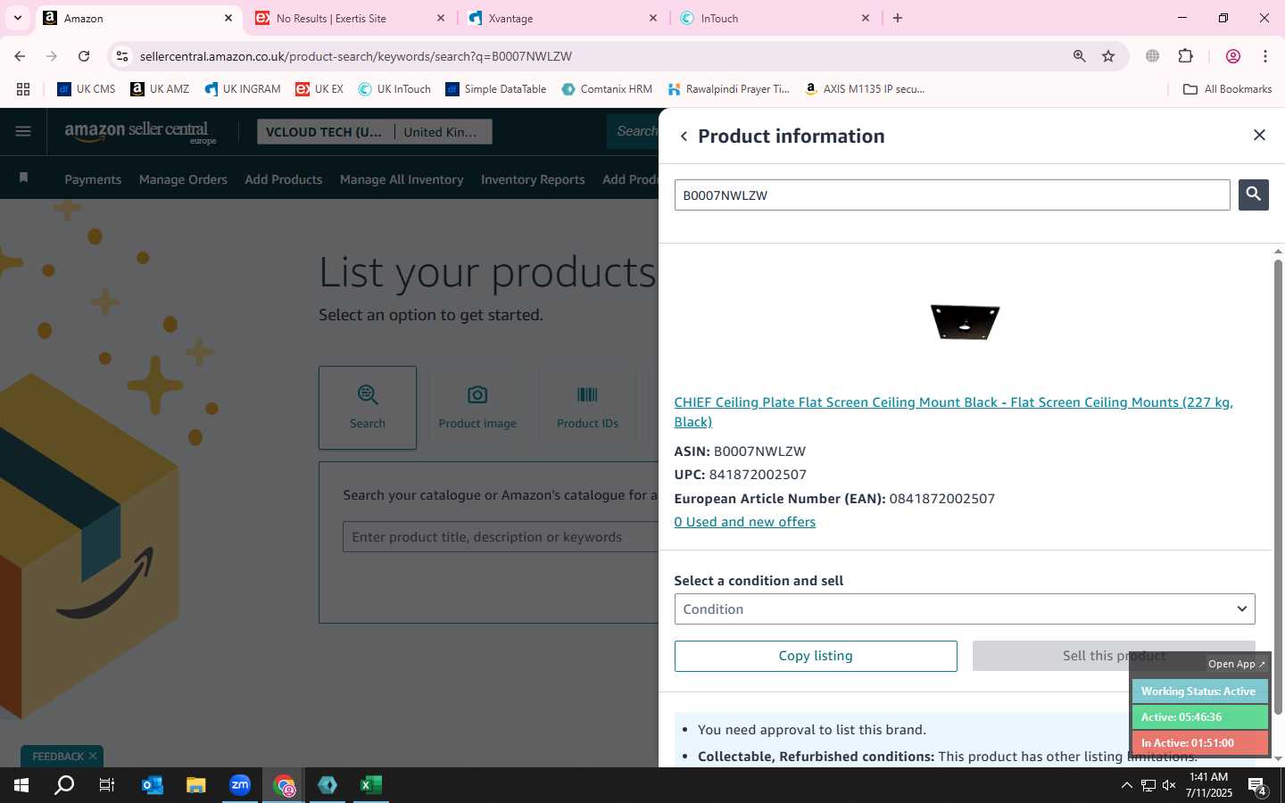The height and width of the screenshot is (803, 1285).
Task: Click the Chrome address bar URL
Action: (355, 56)
